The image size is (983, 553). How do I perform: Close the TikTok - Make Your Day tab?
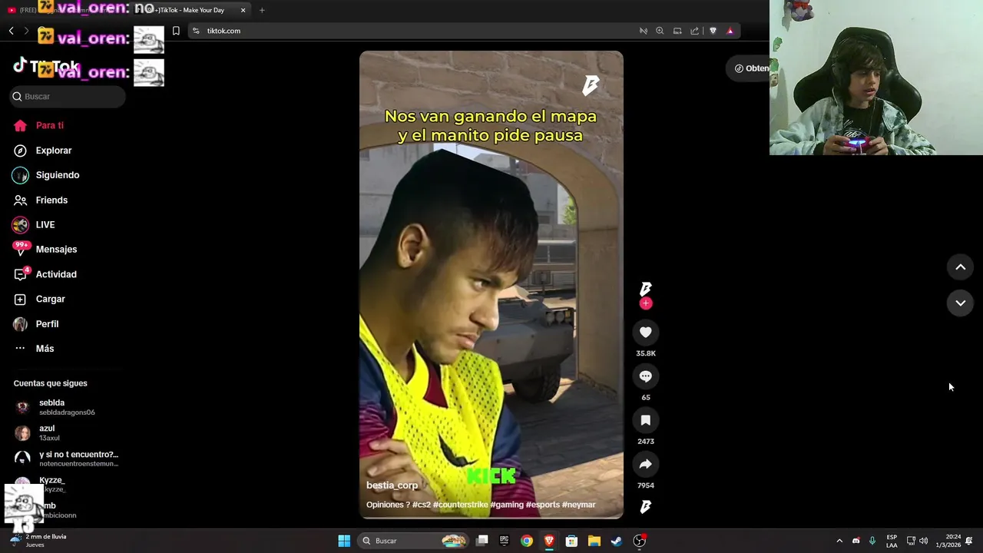click(x=243, y=10)
